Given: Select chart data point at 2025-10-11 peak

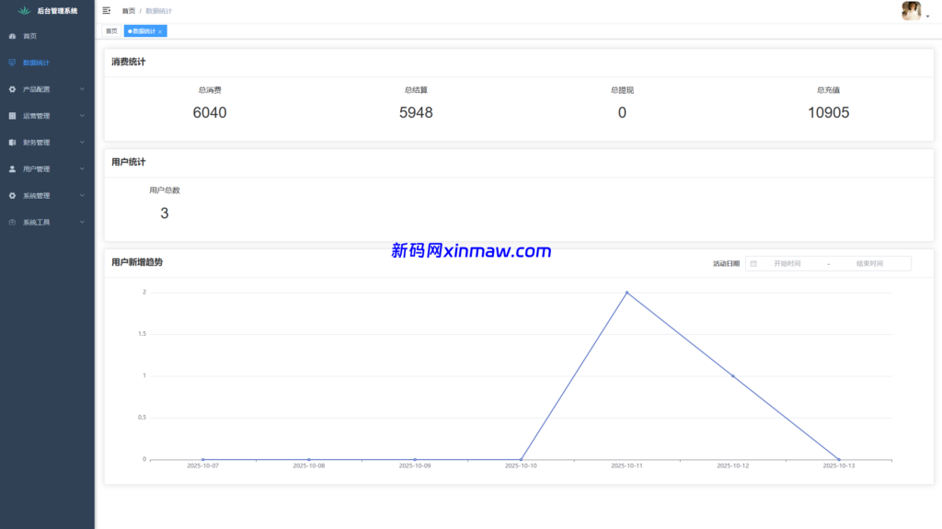Looking at the screenshot, I should point(626,293).
